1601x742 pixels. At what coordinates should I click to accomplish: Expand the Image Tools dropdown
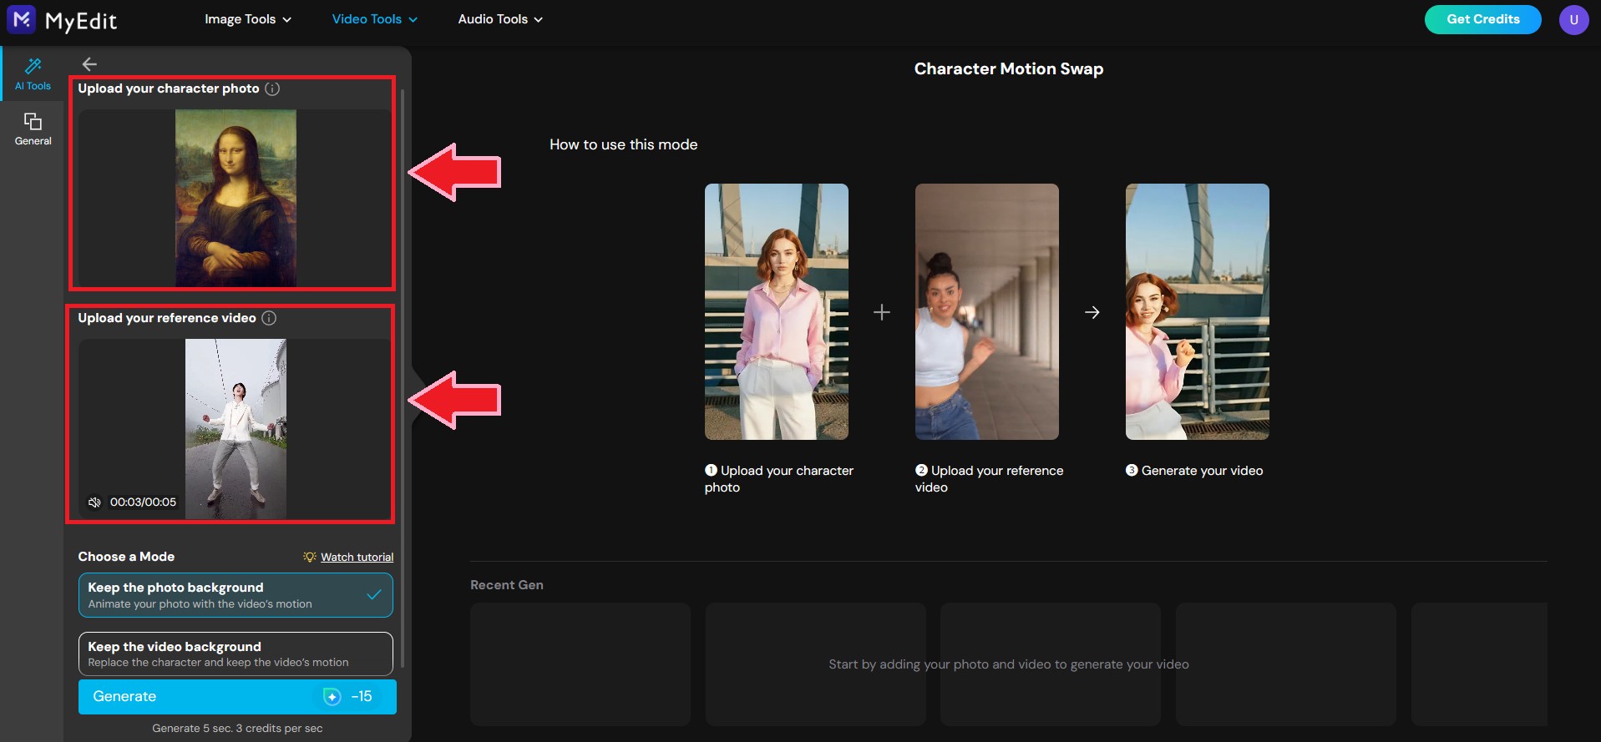click(248, 19)
